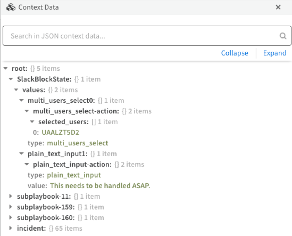292x236 pixels.
Task: Click the Collapse link
Action: click(x=235, y=53)
